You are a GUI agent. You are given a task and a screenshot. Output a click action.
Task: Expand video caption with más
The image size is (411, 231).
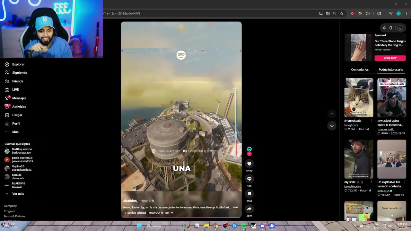[x=235, y=207]
